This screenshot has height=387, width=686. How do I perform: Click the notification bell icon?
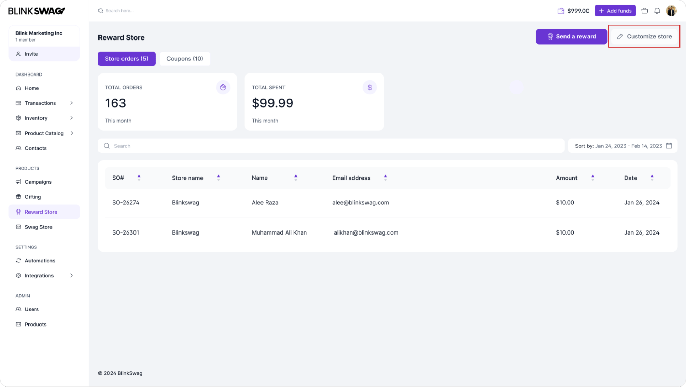click(x=657, y=10)
